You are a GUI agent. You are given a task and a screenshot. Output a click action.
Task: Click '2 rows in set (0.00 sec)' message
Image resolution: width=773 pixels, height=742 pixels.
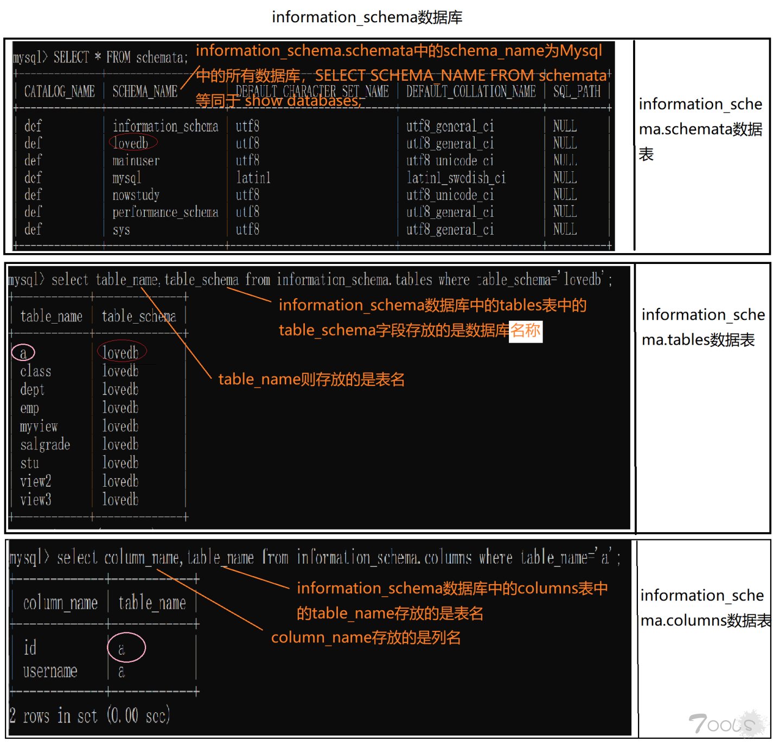click(90, 715)
